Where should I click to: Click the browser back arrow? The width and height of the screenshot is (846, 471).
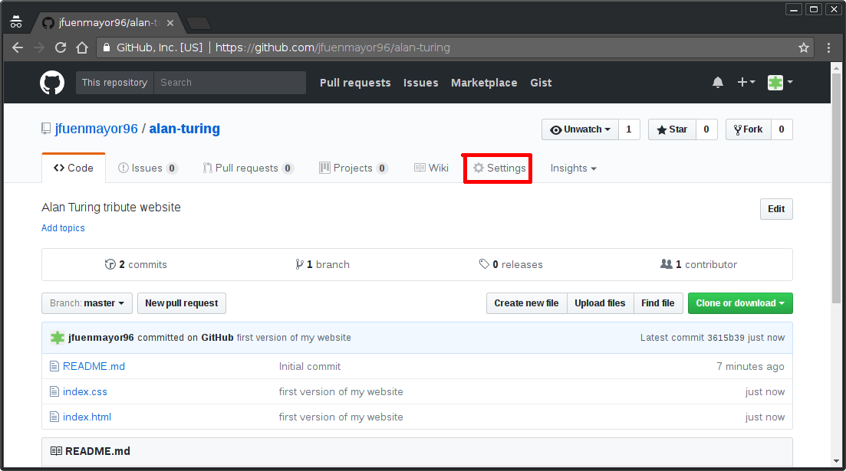click(17, 47)
